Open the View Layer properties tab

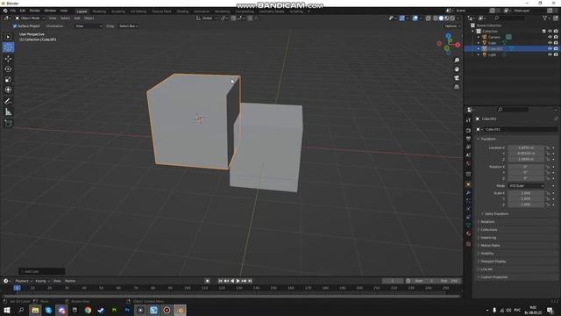click(468, 147)
